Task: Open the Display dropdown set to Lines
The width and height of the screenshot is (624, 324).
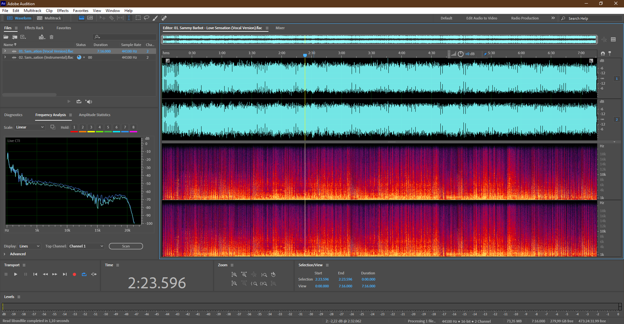Action: pyautogui.click(x=29, y=246)
